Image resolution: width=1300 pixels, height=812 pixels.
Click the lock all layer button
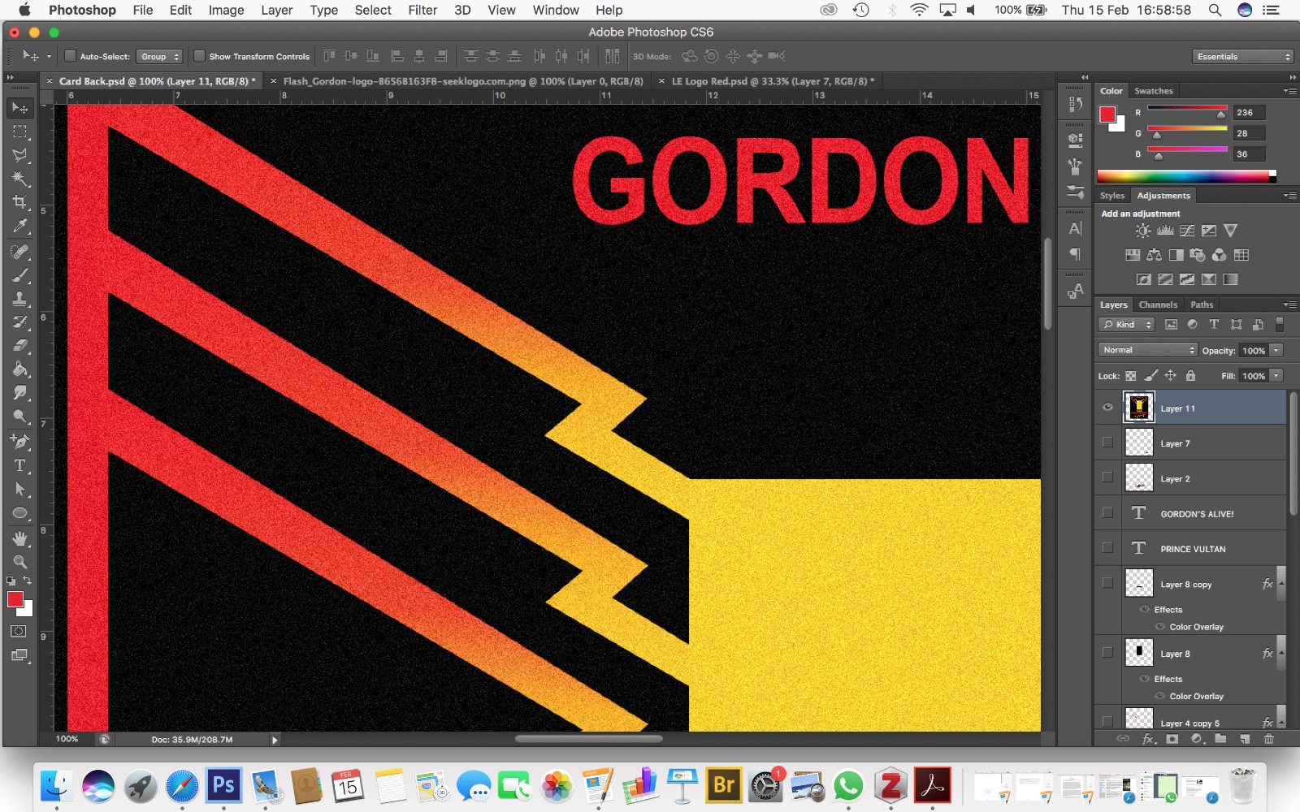coord(1190,376)
